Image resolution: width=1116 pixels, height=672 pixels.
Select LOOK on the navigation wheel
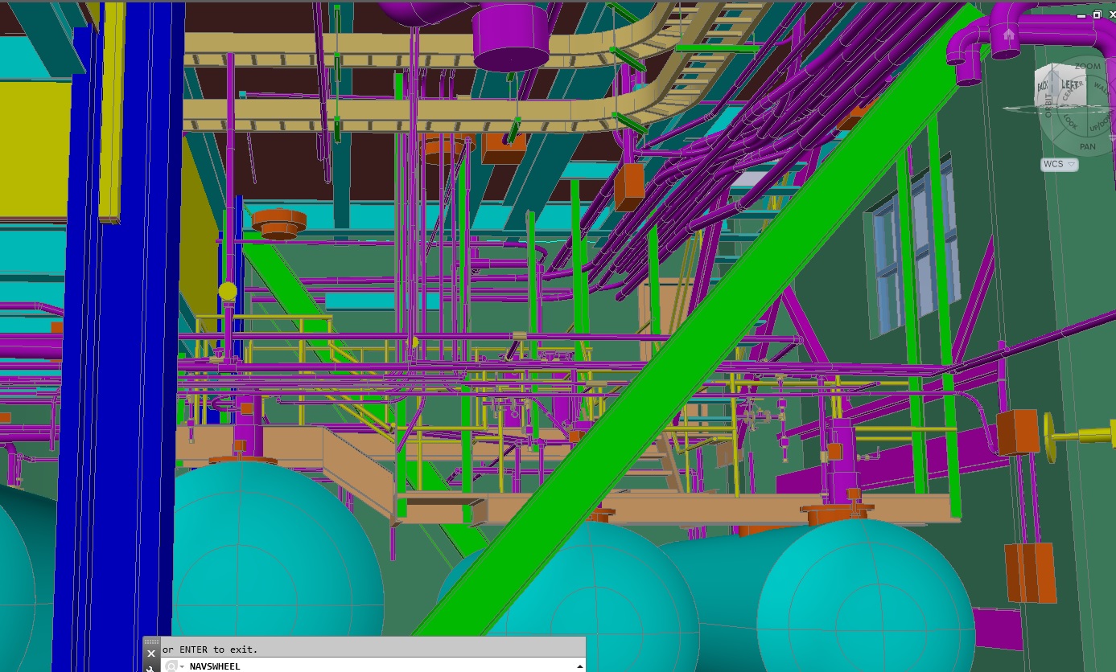(x=1071, y=122)
